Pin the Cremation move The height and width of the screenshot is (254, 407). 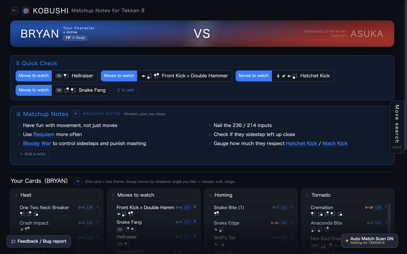[x=386, y=207]
